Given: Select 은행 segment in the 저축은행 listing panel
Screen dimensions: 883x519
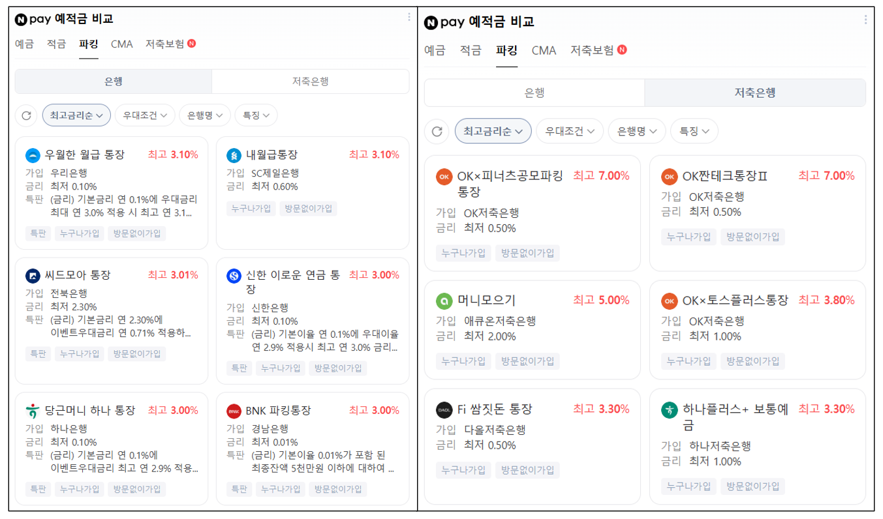Looking at the screenshot, I should [x=534, y=93].
